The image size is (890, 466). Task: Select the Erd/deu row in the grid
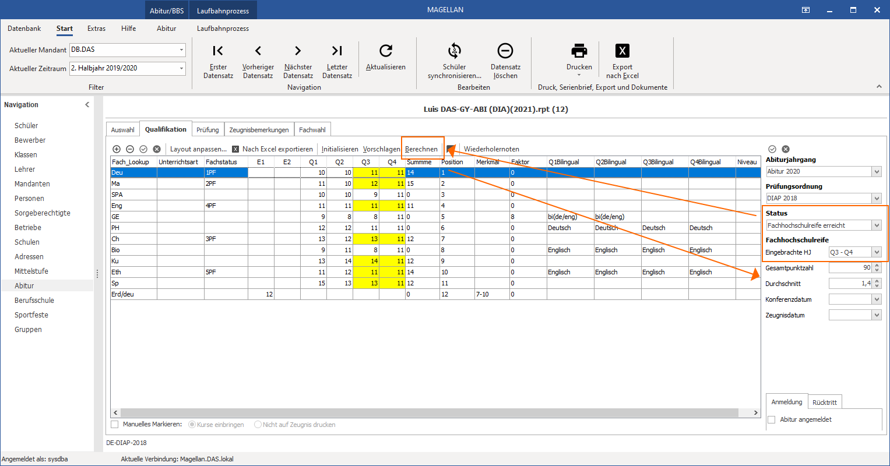pyautogui.click(x=435, y=294)
